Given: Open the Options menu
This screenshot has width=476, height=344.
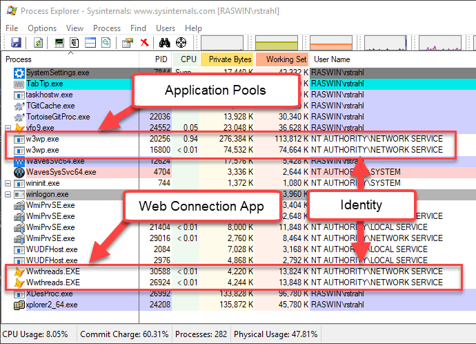Looking at the screenshot, I should (x=42, y=28).
